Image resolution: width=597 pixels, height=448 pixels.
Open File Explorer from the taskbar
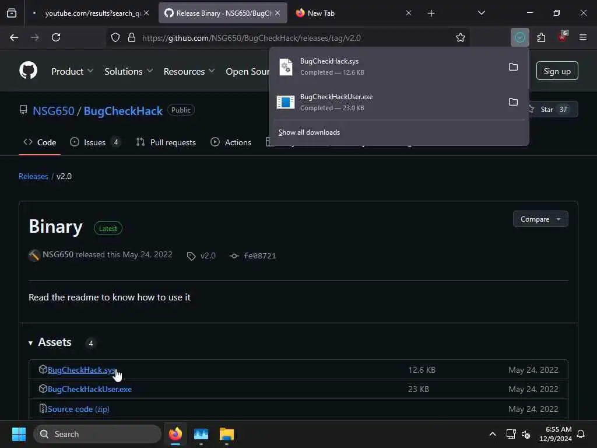pos(227,434)
